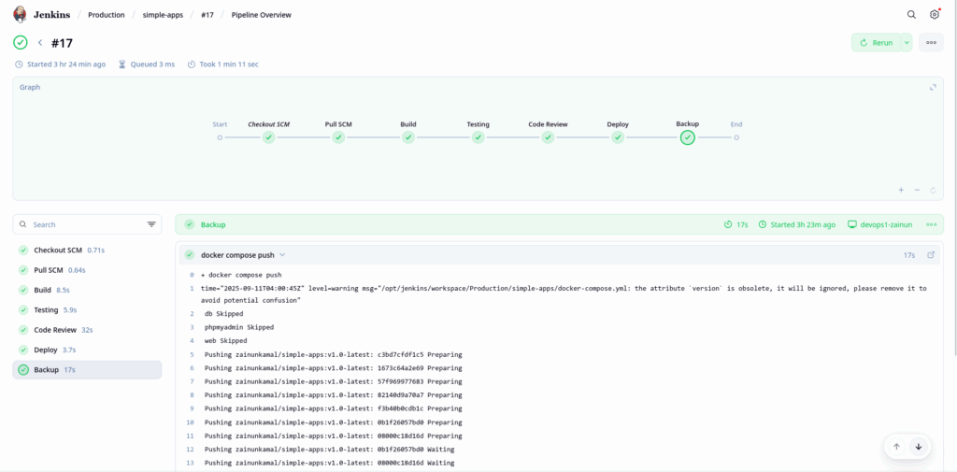Collapse the docker compose push step
Viewport: 957px width, 472px height.
click(x=282, y=255)
